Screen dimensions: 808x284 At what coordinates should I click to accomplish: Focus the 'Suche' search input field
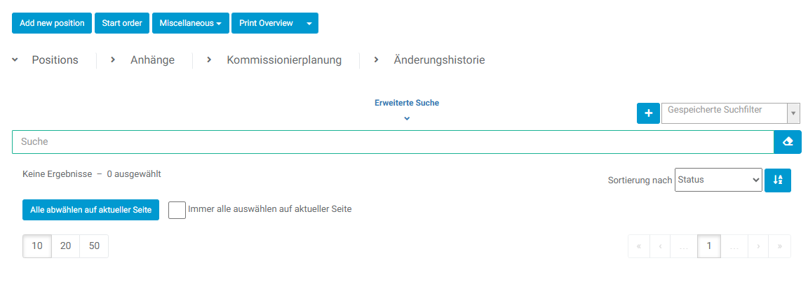tap(393, 141)
